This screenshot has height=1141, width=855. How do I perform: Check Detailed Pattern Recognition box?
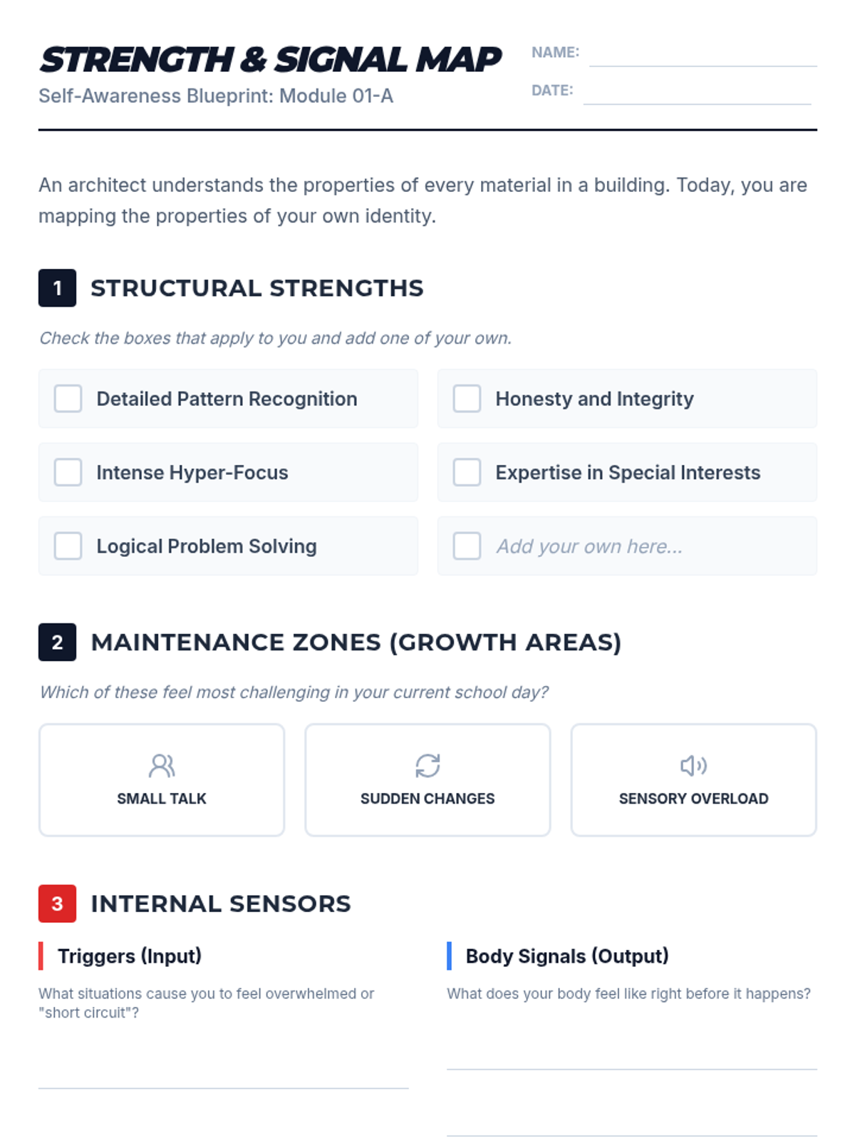point(68,399)
